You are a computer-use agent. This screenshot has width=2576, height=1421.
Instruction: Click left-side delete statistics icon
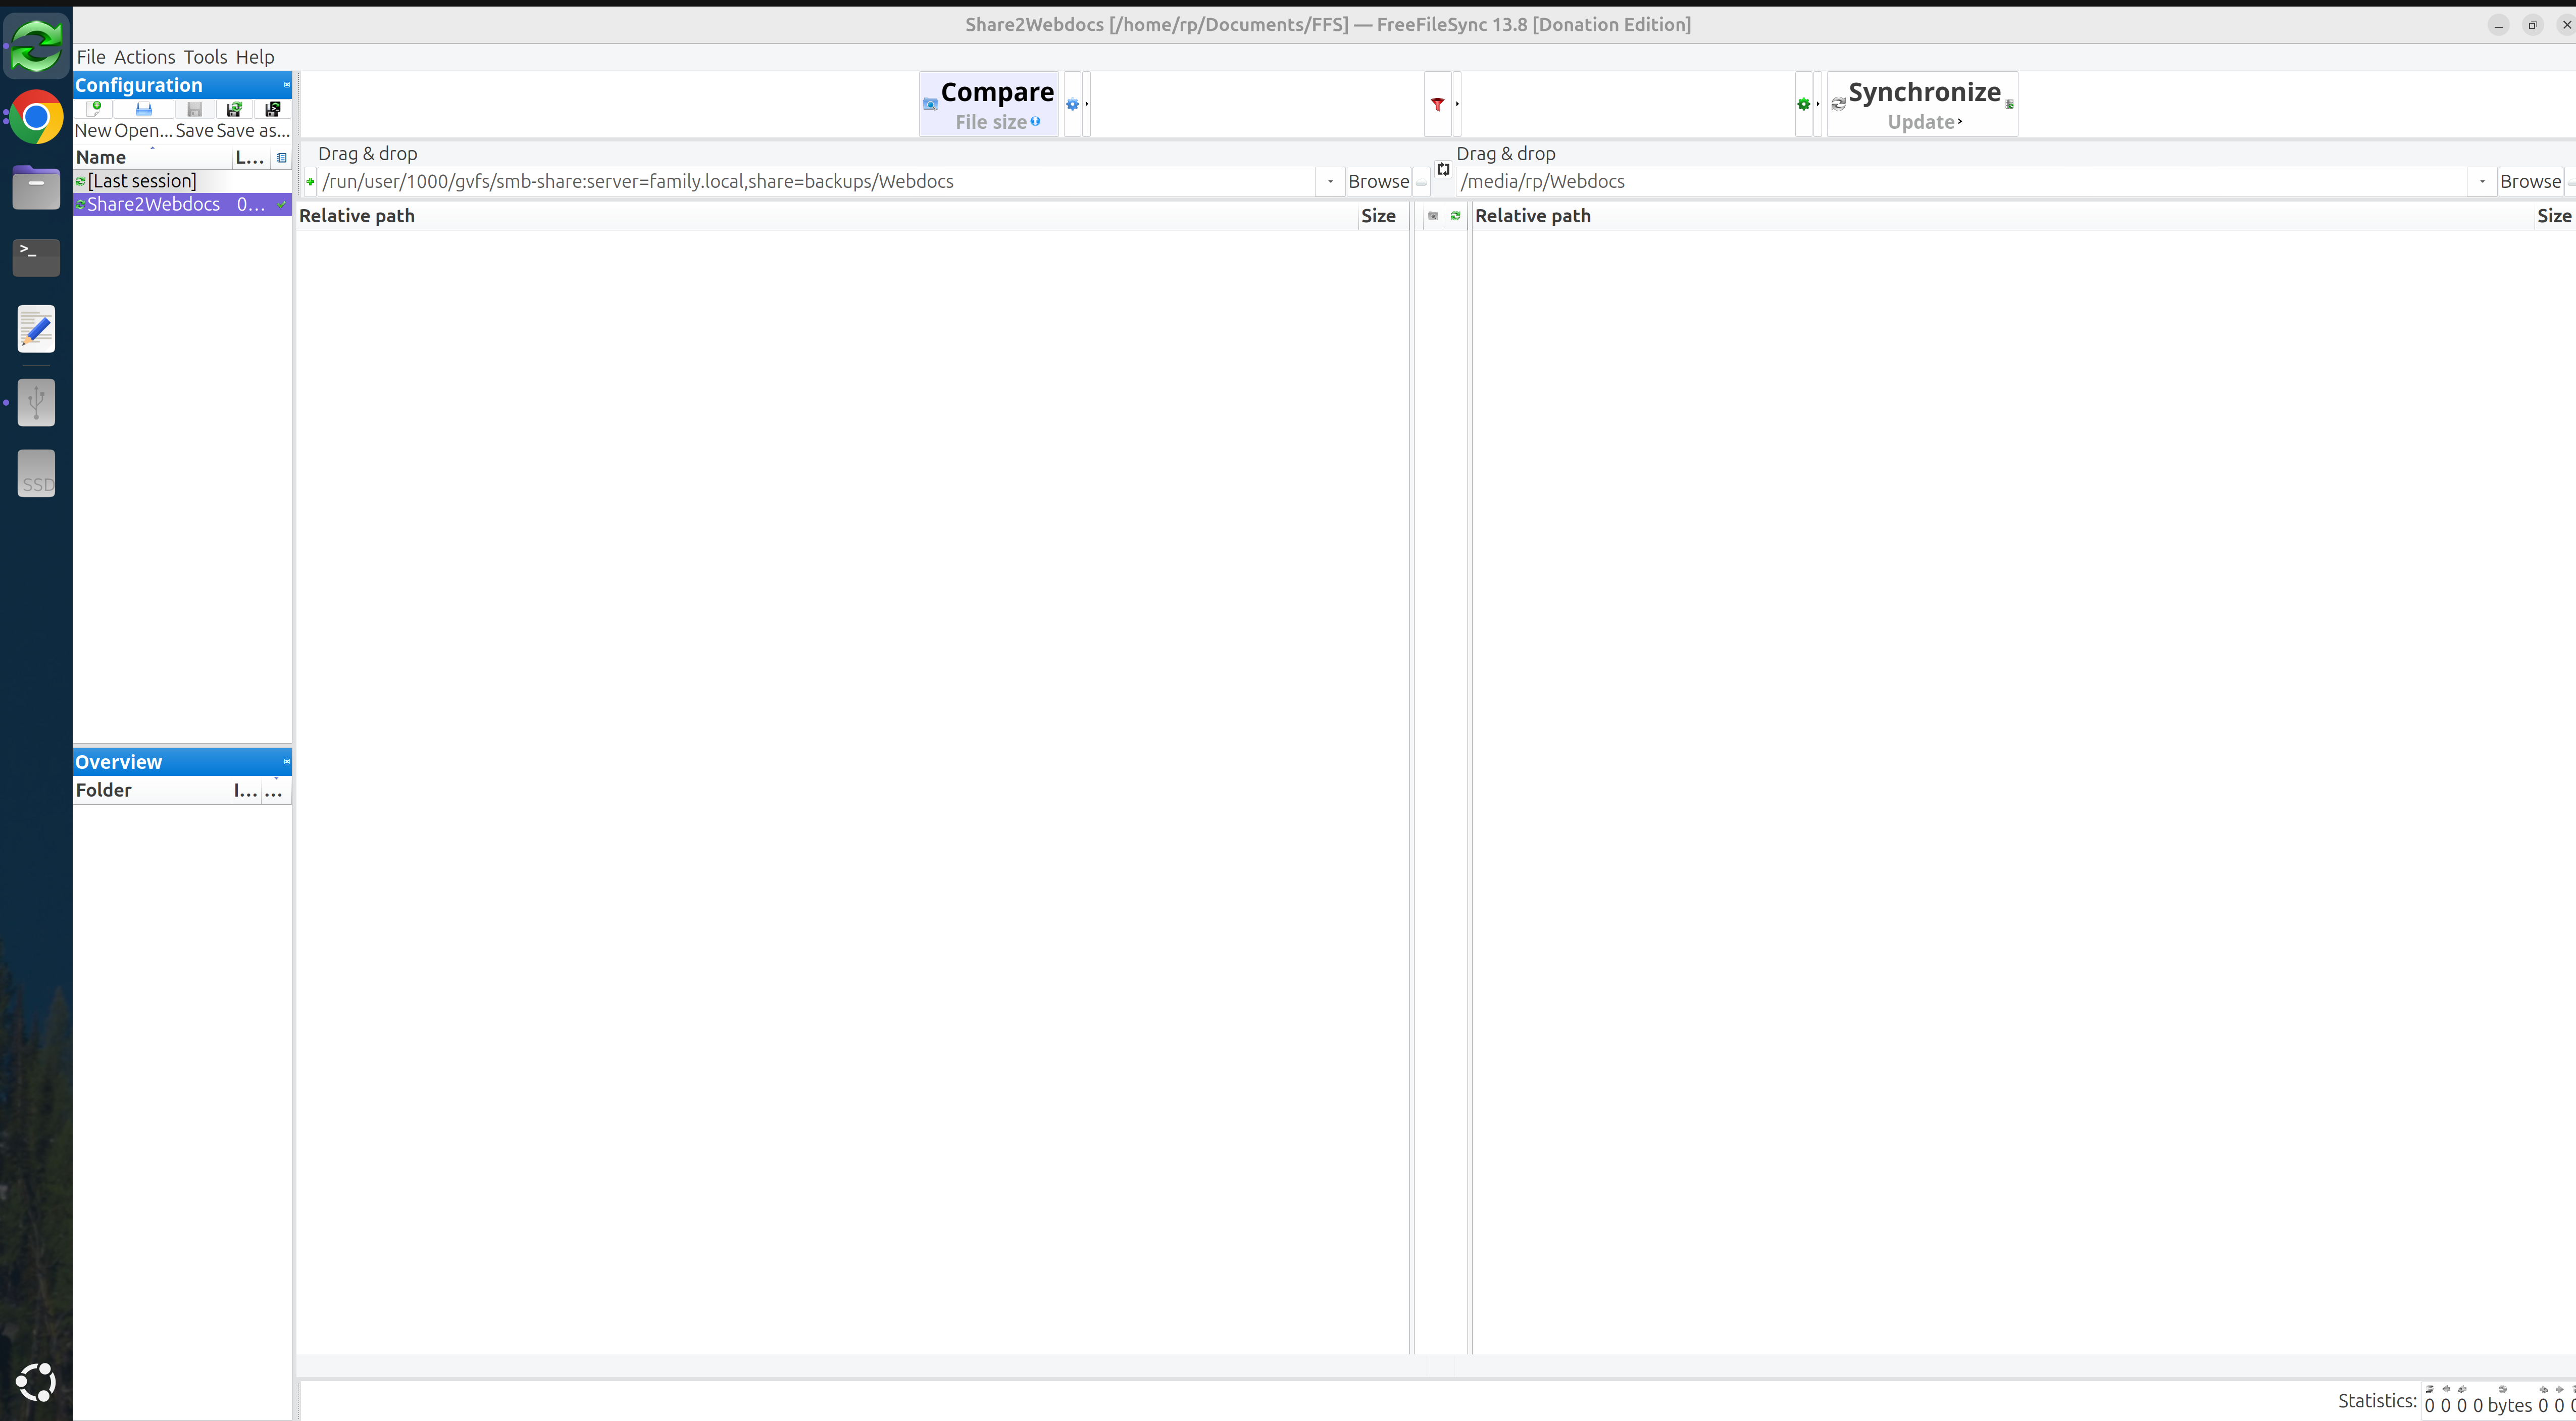tap(2430, 1389)
